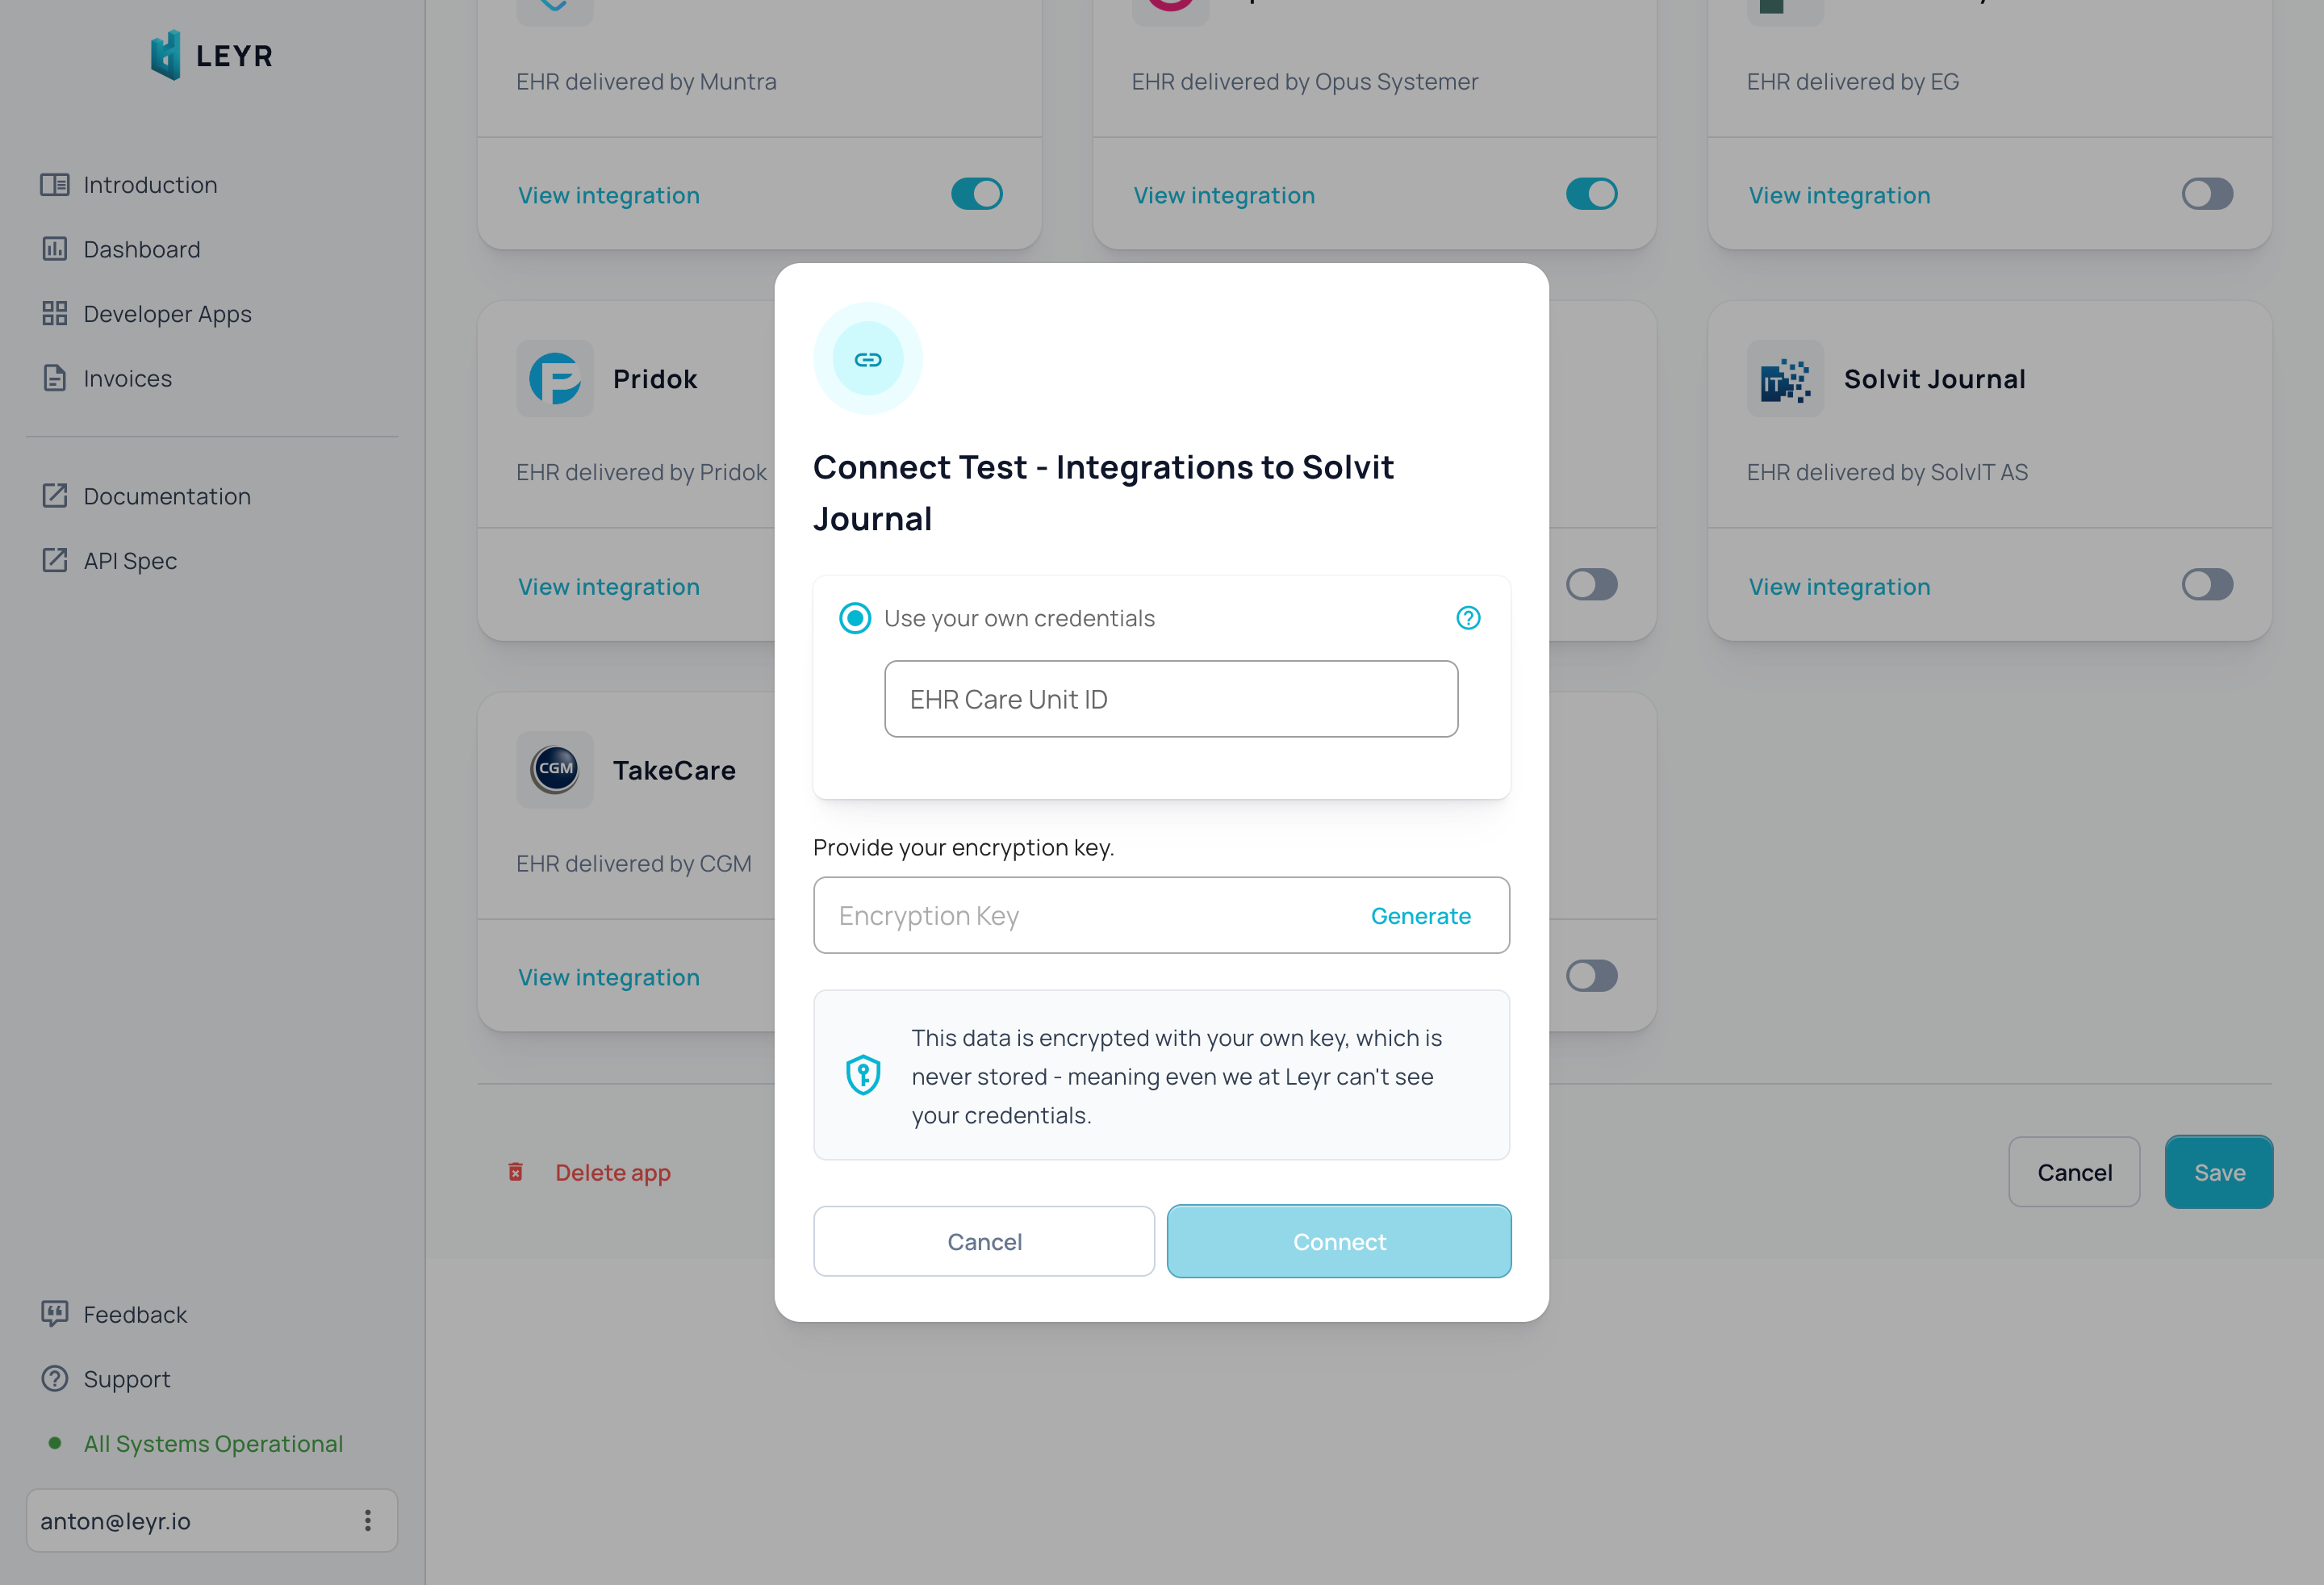Click the Connect button to save integration
The width and height of the screenshot is (2324, 1585).
pos(1339,1240)
